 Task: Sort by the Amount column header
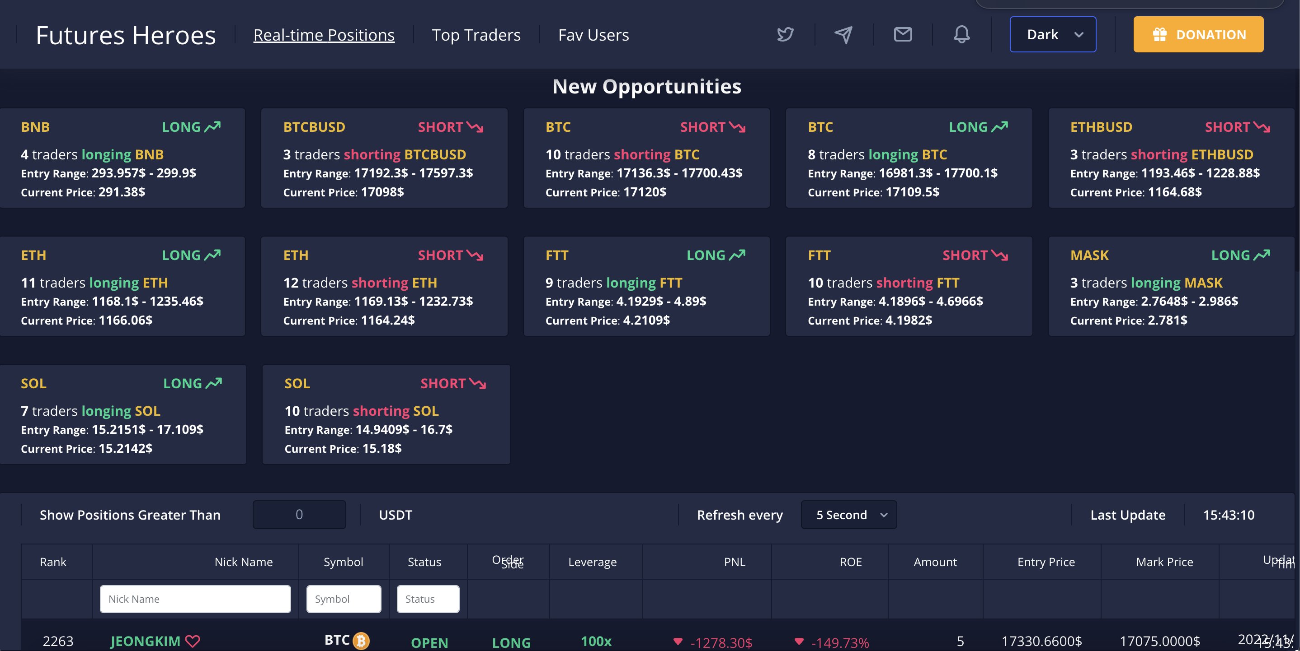(935, 561)
